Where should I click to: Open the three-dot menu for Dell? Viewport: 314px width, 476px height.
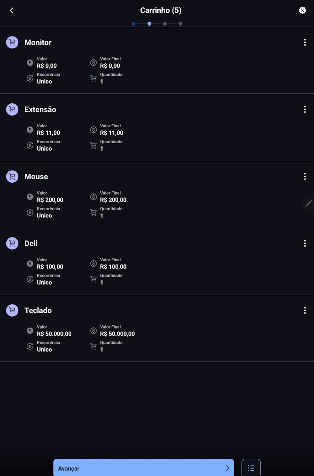305,243
